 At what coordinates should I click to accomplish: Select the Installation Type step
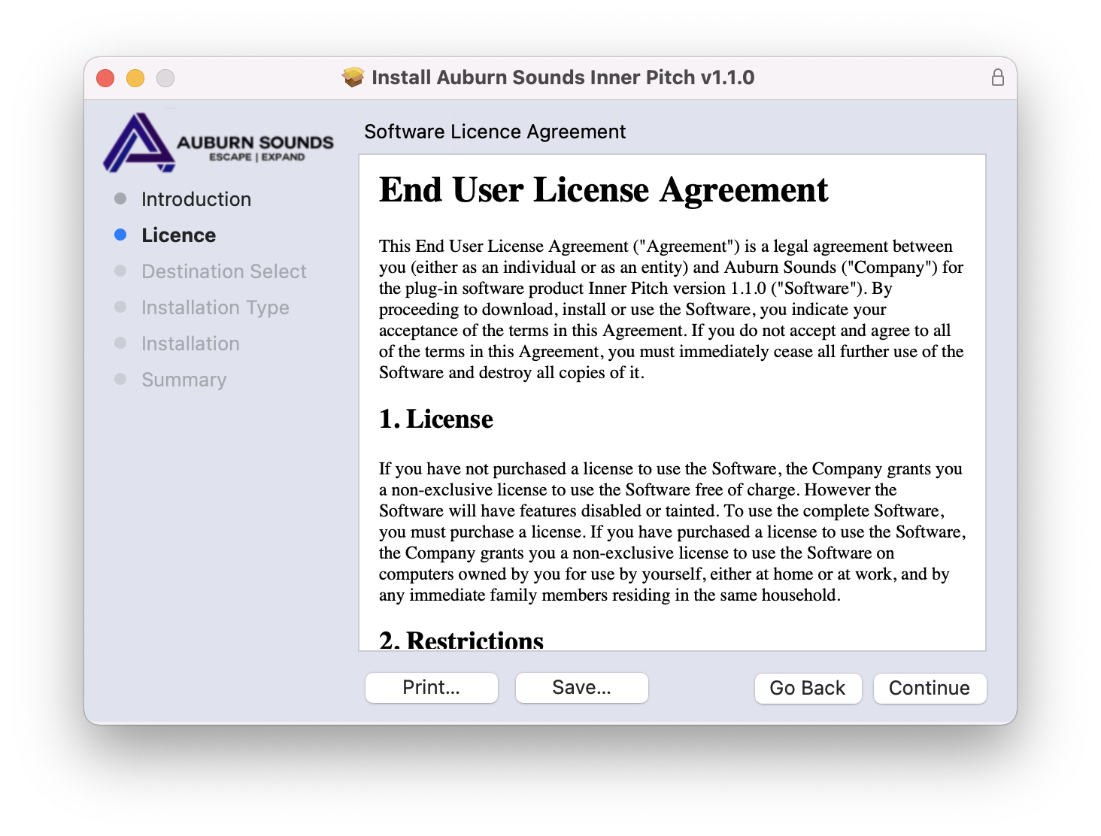[x=215, y=307]
